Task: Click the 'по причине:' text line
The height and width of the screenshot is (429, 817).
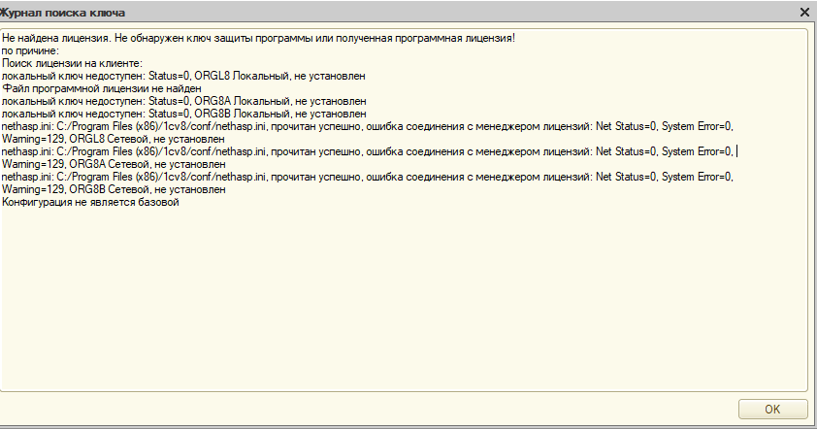Action: tap(30, 50)
